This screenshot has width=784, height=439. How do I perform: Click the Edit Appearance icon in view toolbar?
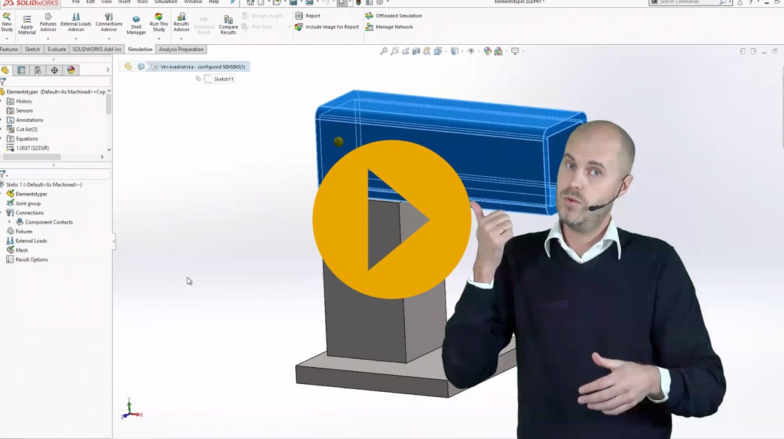click(487, 52)
